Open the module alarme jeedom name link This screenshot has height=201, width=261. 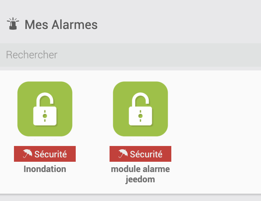point(140,169)
